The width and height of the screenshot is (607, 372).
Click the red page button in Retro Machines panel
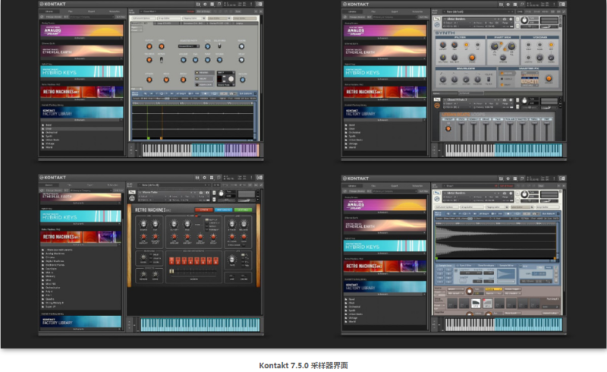(203, 210)
